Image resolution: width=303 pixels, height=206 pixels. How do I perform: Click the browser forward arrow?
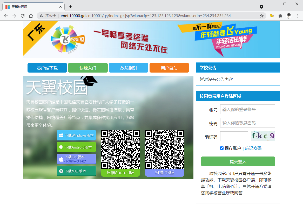tap(14, 16)
